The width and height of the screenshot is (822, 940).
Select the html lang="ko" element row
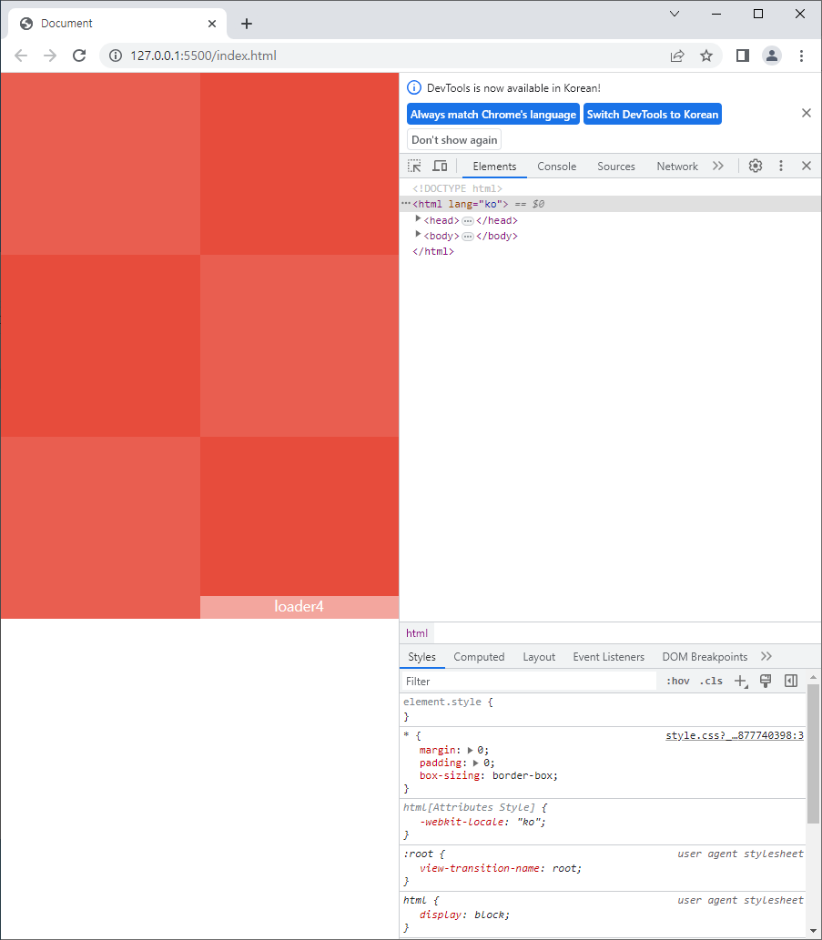click(x=610, y=204)
